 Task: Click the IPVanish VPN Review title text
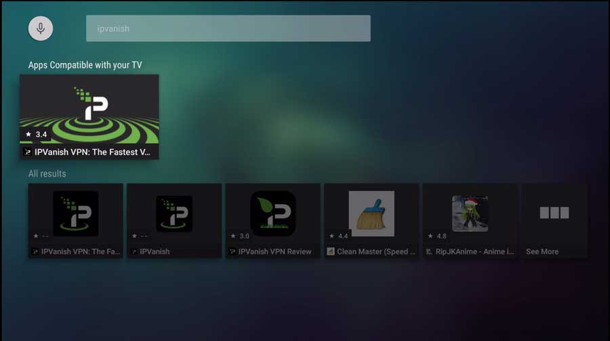275,252
